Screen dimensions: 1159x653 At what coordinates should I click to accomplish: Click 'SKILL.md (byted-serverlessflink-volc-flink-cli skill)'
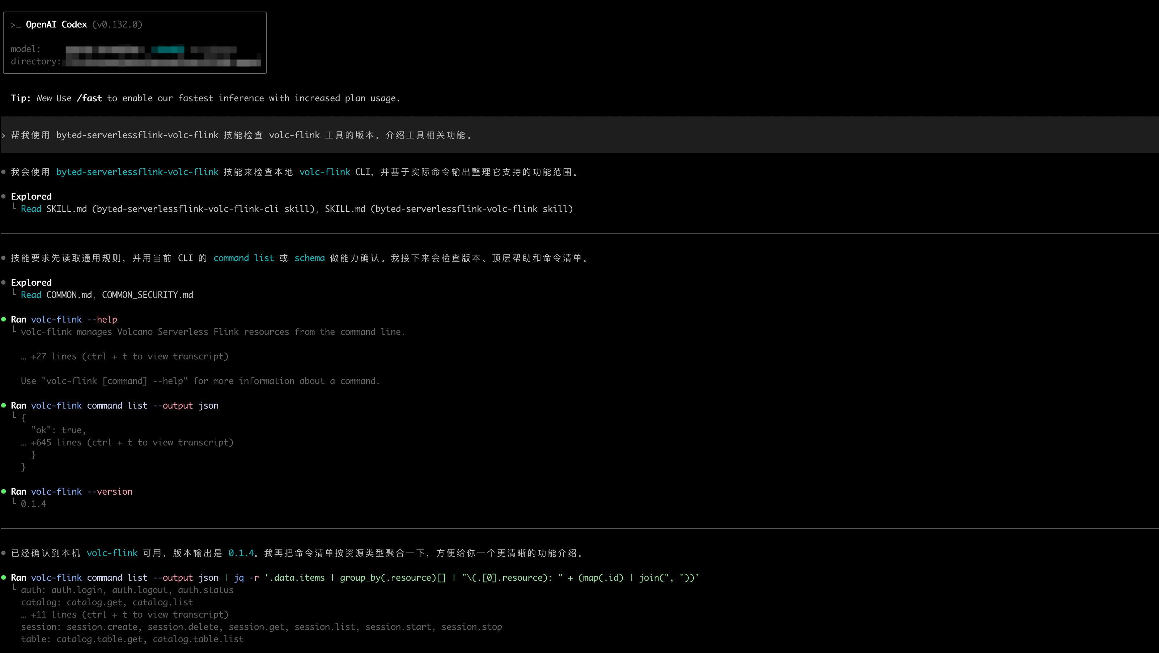181,209
